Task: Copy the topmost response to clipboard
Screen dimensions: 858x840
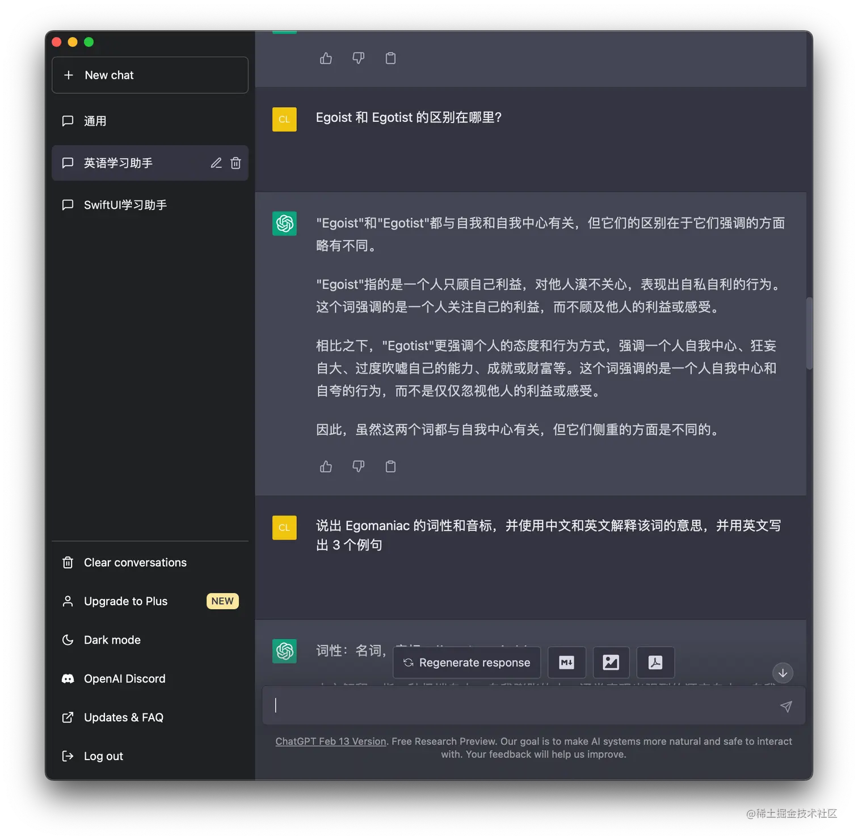Action: tap(390, 58)
